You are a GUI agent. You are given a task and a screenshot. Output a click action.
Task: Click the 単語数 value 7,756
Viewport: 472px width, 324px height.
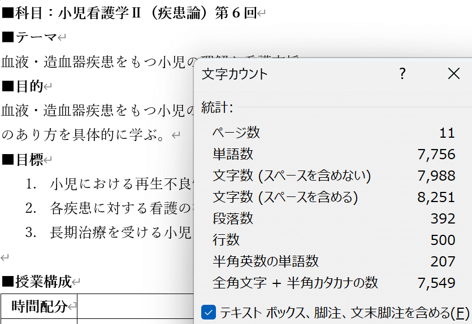[436, 154]
